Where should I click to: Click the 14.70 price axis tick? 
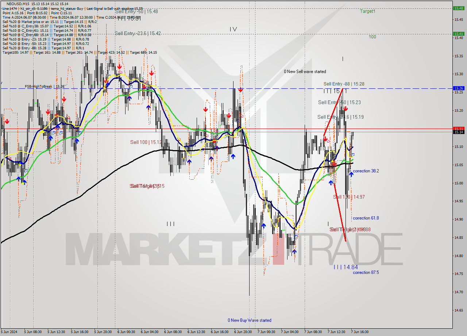459,292
